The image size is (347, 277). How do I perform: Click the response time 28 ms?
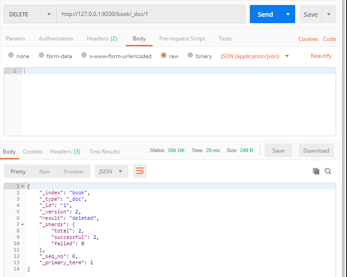(x=213, y=150)
